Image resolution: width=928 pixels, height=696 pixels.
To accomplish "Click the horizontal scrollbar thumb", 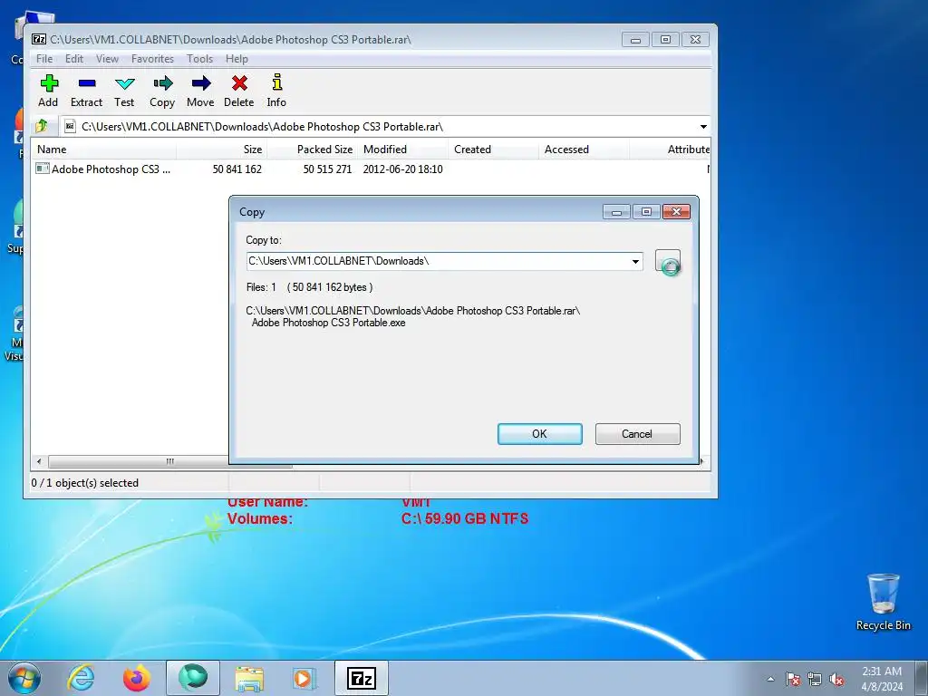I will tap(170, 461).
